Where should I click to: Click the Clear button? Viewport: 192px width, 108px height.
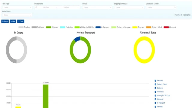click(x=13, y=21)
